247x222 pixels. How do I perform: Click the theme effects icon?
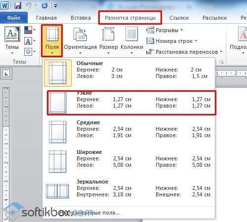click(28, 52)
